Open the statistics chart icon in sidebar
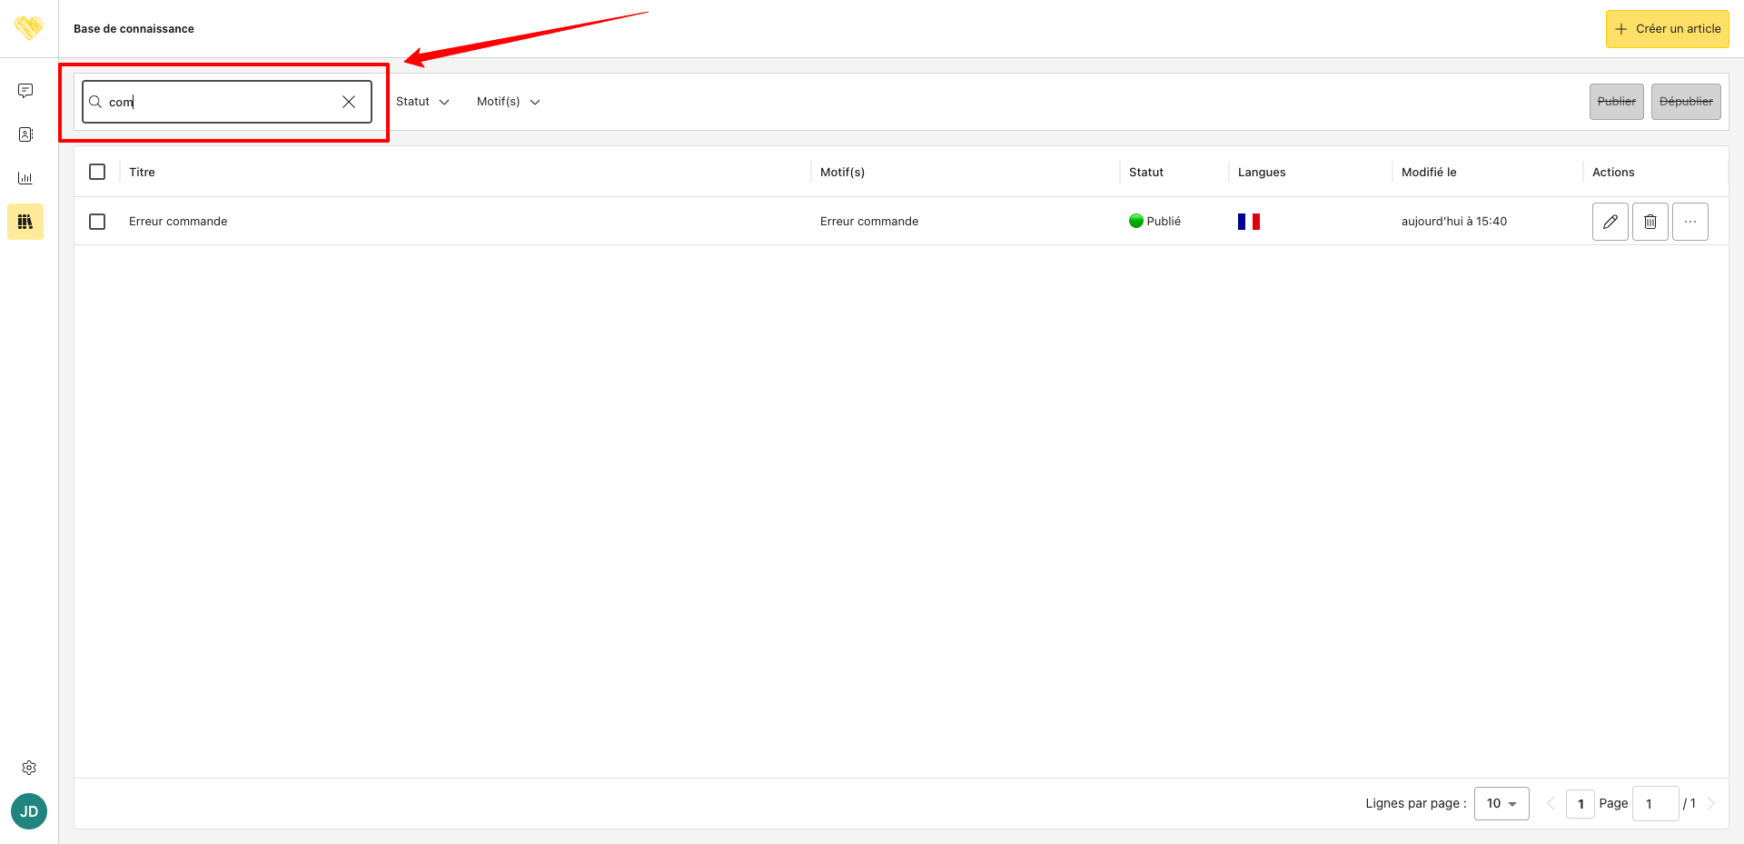The image size is (1744, 844). [25, 178]
